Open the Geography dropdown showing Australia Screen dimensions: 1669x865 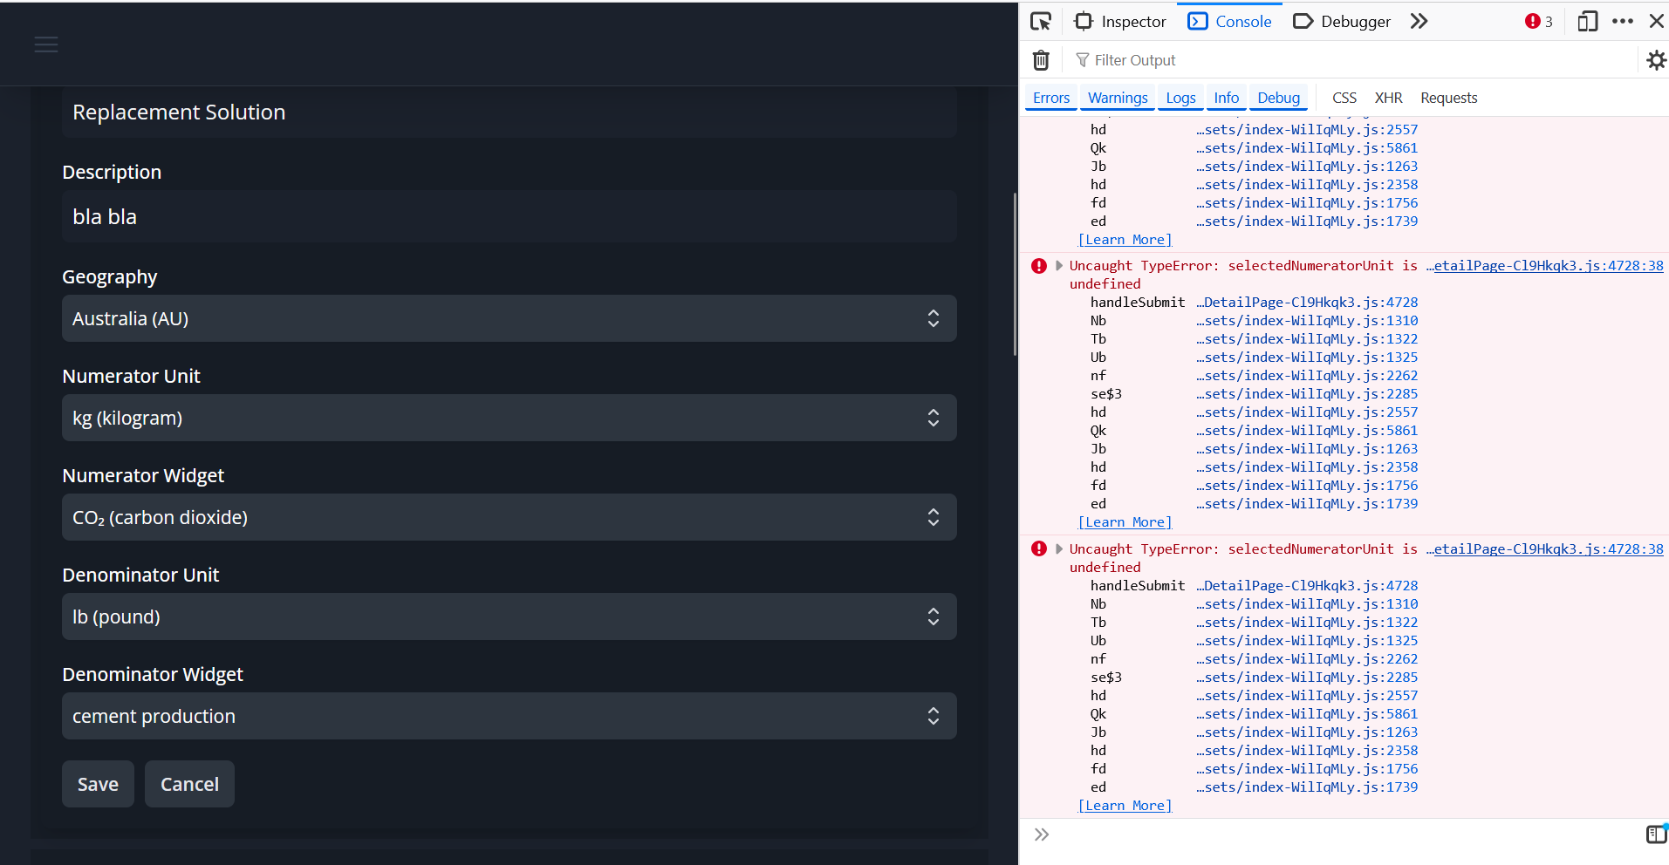(x=509, y=318)
